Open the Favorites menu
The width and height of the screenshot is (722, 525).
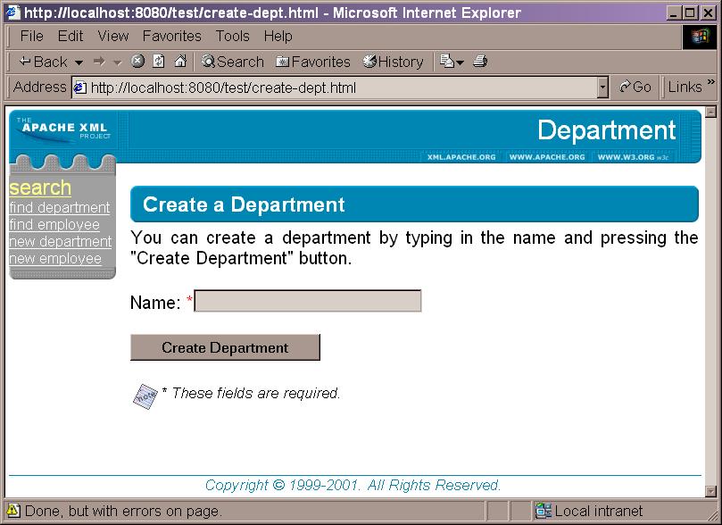click(x=171, y=36)
